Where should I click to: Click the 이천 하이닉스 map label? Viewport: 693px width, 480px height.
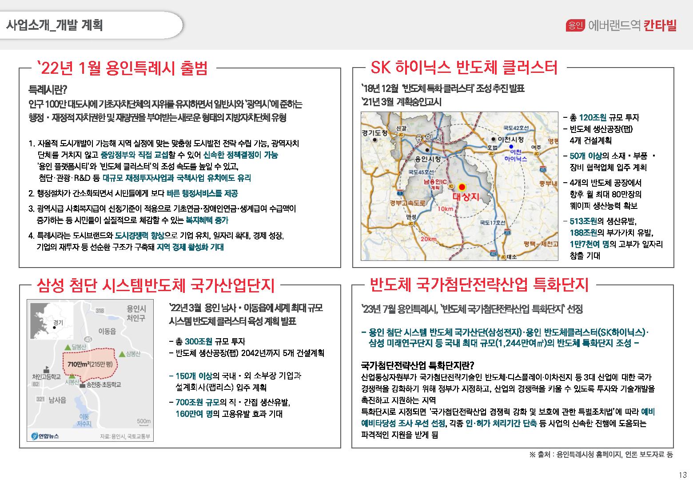tap(515, 155)
